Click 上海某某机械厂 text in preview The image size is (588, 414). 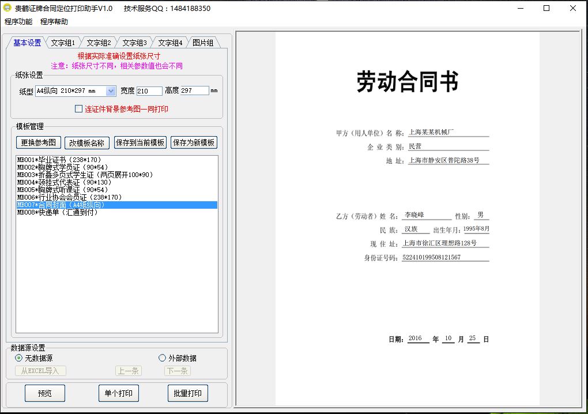431,132
